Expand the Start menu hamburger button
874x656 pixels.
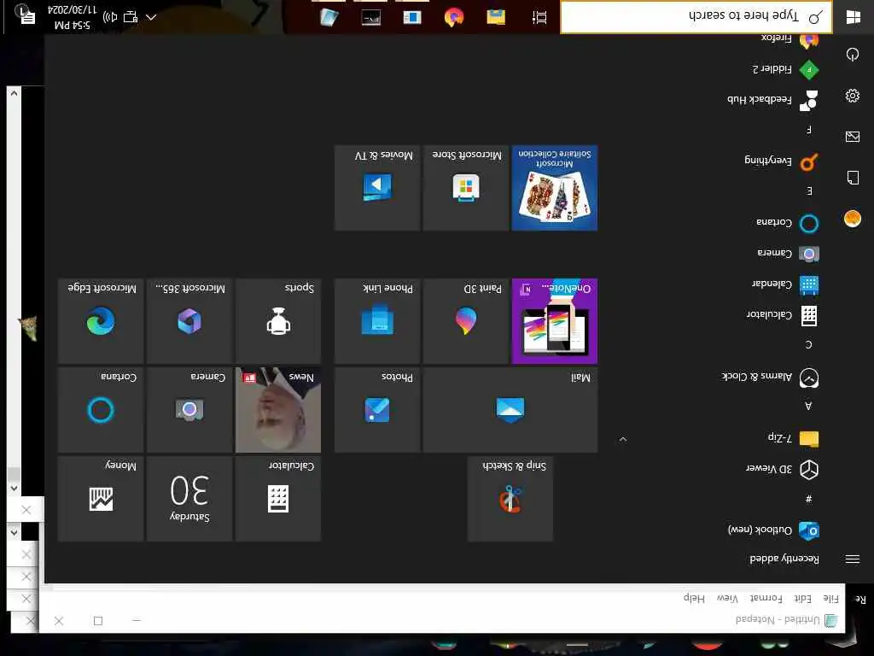(853, 559)
